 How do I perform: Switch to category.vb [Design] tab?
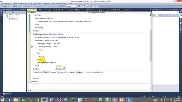coord(113,10)
